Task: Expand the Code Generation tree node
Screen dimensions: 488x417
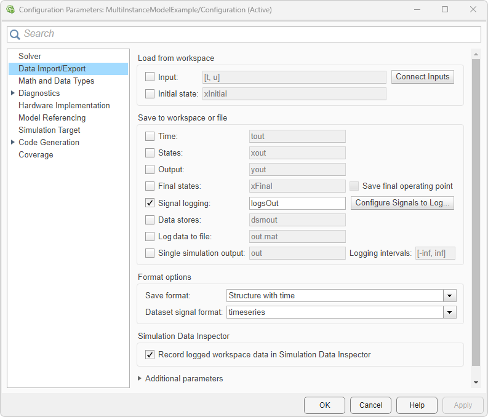Action: 13,142
